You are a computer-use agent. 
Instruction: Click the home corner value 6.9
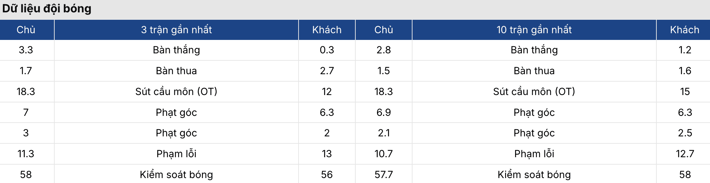[383, 112]
